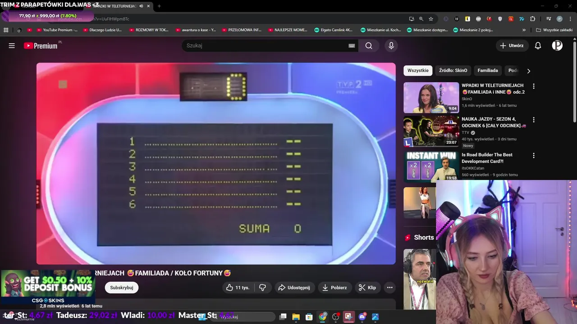Start voice search with microphone icon
The height and width of the screenshot is (324, 577).
click(391, 45)
